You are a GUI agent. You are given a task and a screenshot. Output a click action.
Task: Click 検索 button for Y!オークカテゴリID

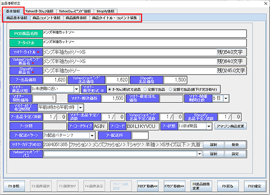(235, 145)
